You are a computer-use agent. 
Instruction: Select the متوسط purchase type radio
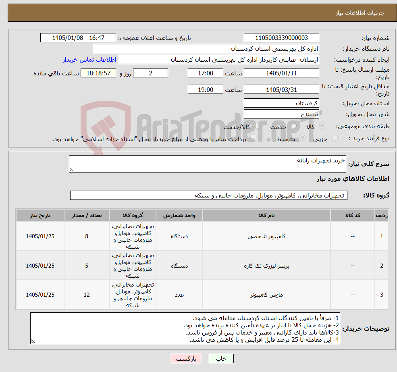point(303,138)
